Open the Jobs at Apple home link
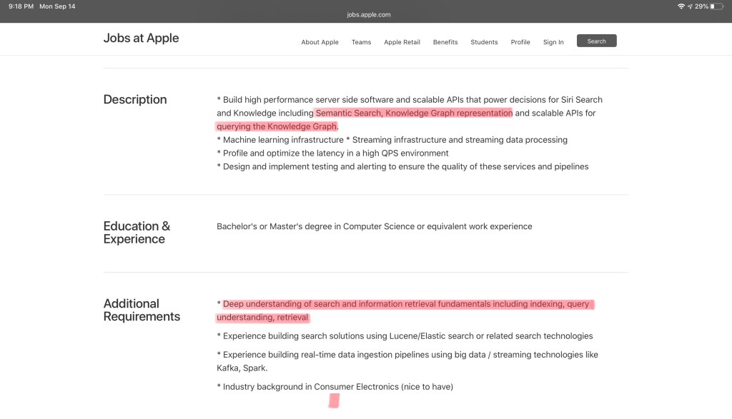The width and height of the screenshot is (732, 419). click(141, 39)
